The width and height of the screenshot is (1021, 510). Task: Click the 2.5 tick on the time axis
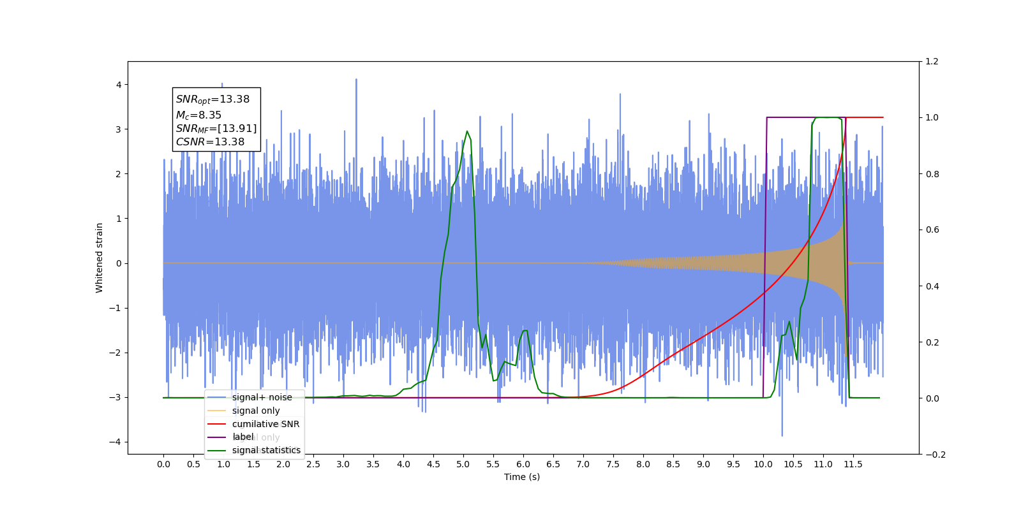[313, 464]
